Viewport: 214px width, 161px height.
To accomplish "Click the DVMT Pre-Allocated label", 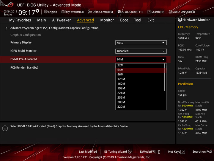I will tap(23, 59).
